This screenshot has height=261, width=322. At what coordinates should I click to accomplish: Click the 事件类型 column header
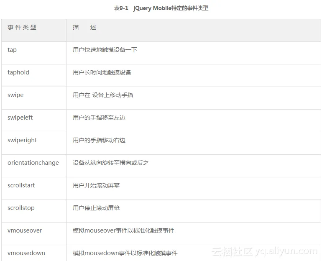point(34,31)
